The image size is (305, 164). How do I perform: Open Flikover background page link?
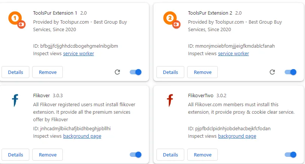tap(82, 136)
